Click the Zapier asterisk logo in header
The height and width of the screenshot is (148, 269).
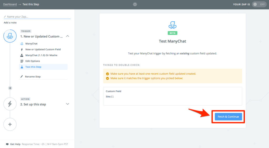click(x=135, y=4)
